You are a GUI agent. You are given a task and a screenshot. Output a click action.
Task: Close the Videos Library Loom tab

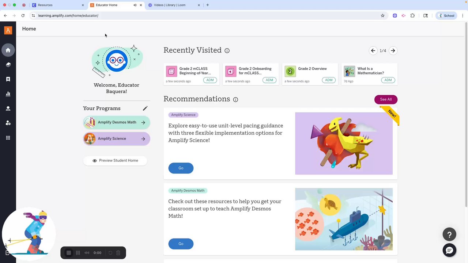tap(199, 5)
